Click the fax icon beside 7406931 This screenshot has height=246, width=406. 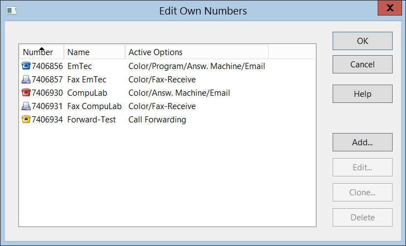coord(26,106)
